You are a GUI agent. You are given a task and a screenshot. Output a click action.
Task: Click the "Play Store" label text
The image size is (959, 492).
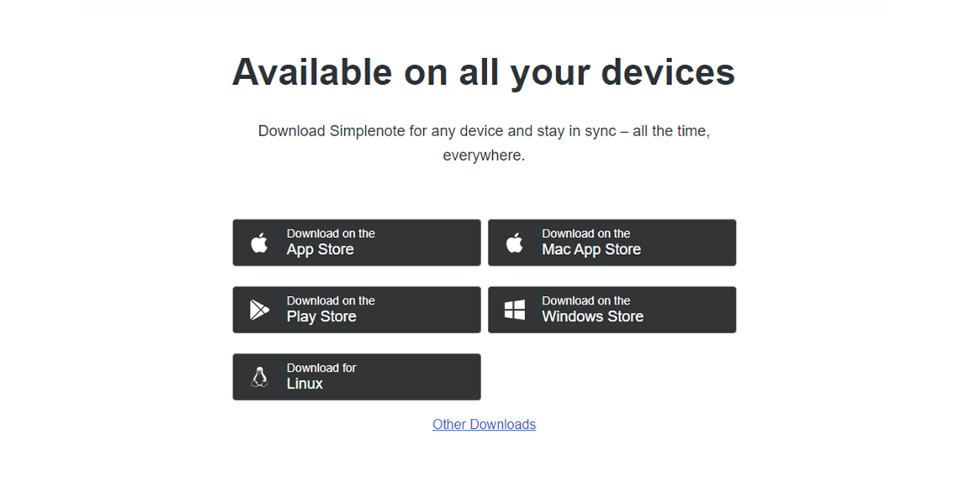point(321,317)
